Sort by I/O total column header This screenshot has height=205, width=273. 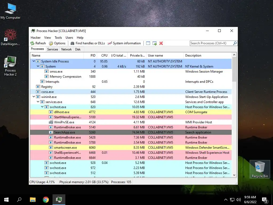click(118, 56)
